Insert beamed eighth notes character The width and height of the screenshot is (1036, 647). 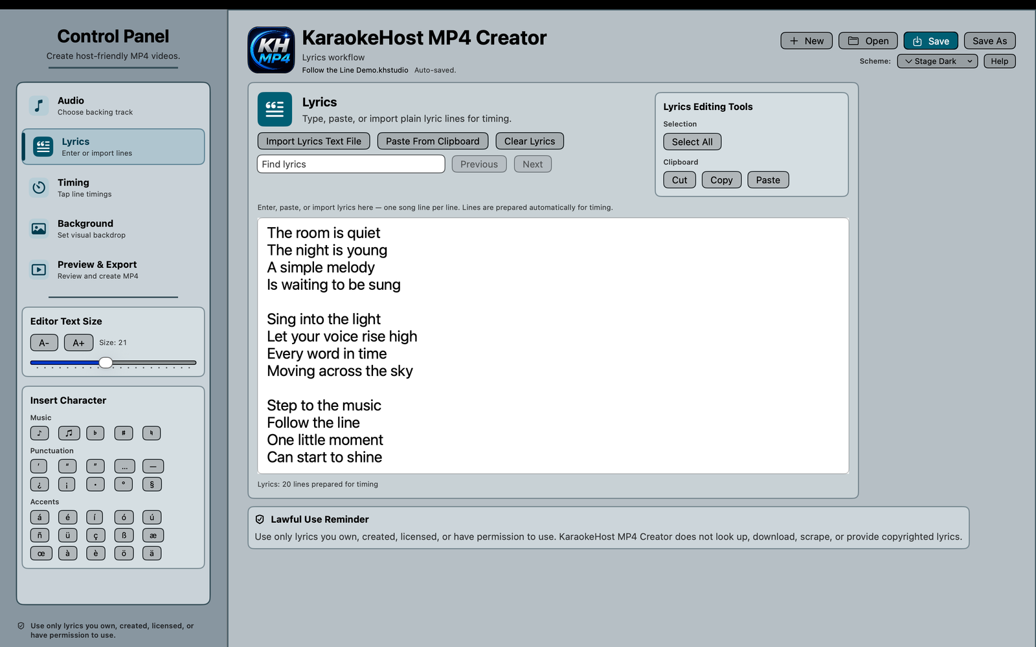pyautogui.click(x=69, y=433)
